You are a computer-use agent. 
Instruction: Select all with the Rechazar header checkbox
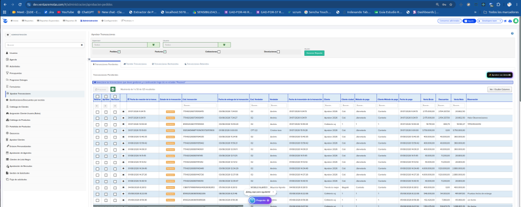click(115, 96)
